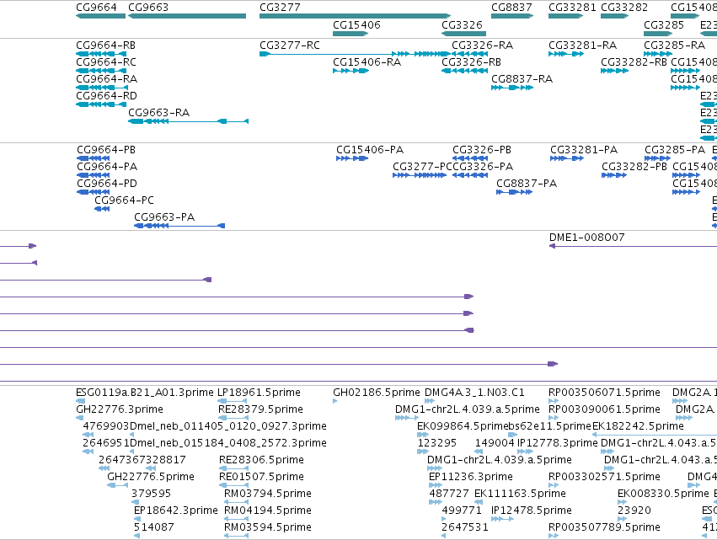This screenshot has width=717, height=540.
Task: Select protein CG9664-PC
Action: pos(124,200)
